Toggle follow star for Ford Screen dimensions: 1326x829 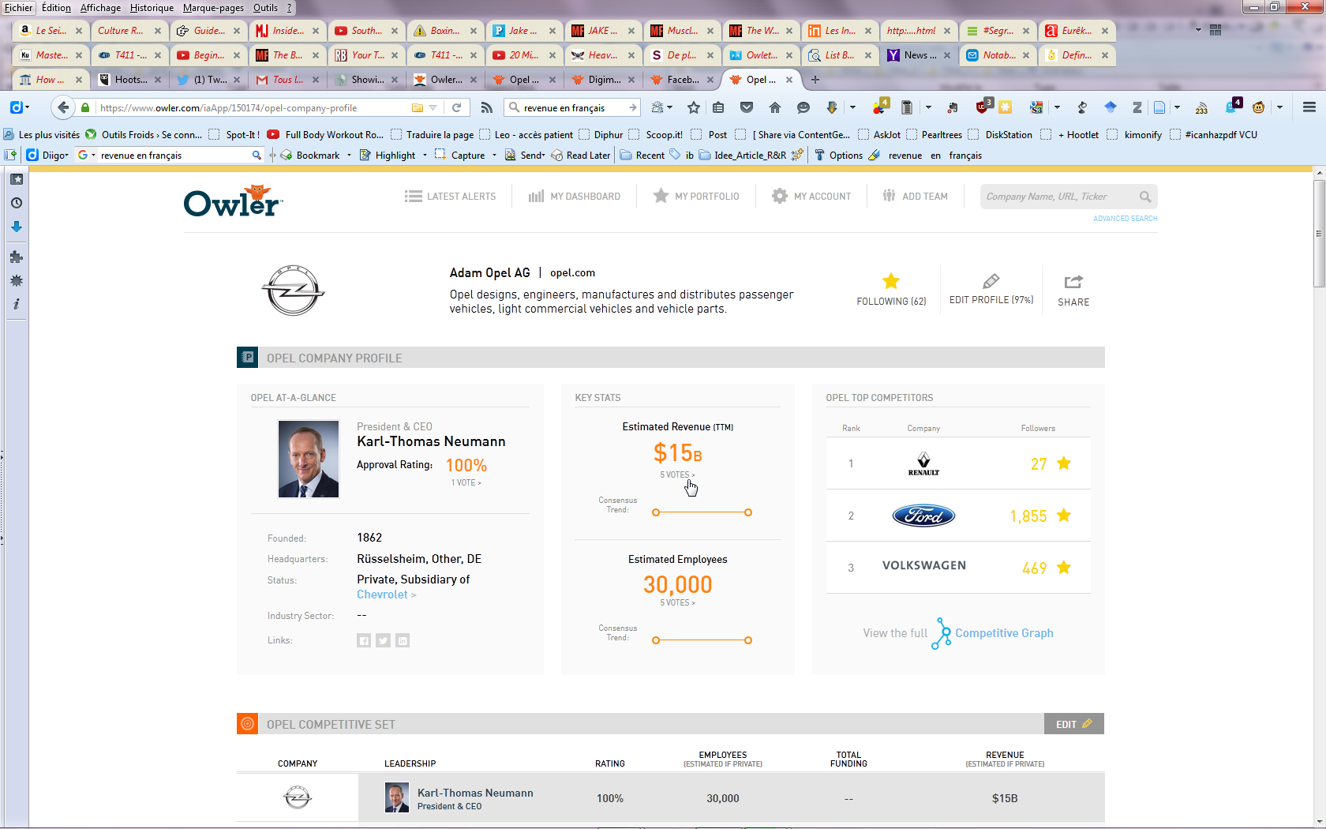1064,516
